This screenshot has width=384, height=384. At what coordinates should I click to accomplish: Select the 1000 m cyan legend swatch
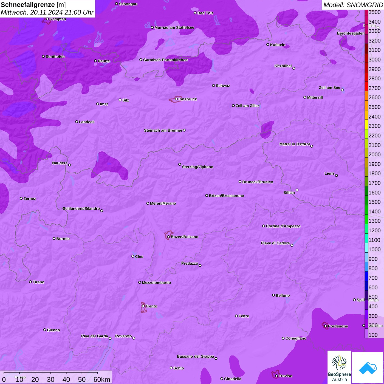click(x=366, y=248)
